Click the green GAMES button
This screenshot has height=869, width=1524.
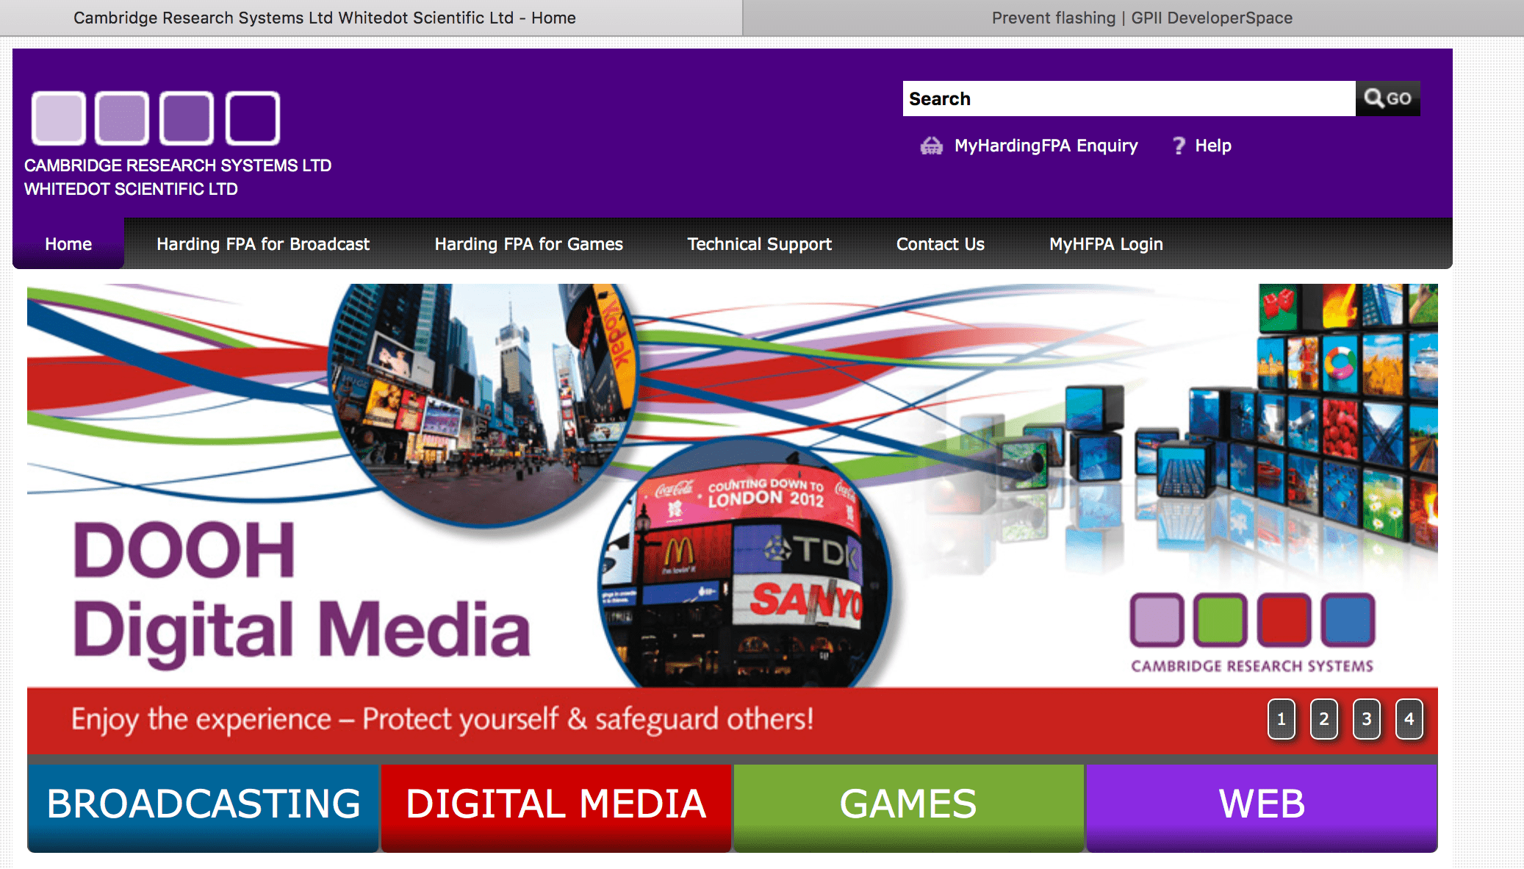(908, 805)
